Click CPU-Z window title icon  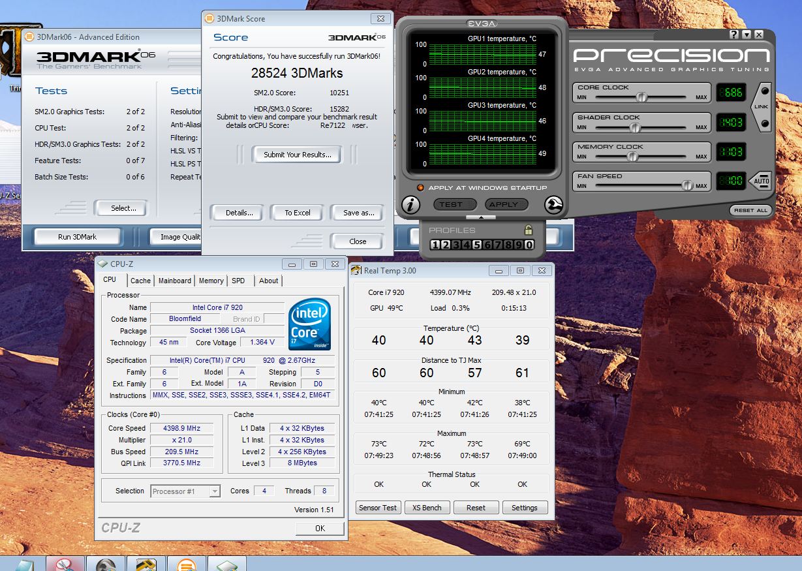click(102, 264)
